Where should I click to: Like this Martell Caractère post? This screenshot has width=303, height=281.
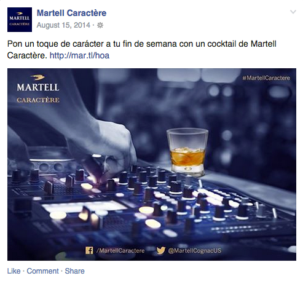click(x=14, y=271)
